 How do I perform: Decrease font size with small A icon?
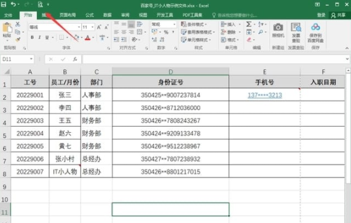coord(106,27)
